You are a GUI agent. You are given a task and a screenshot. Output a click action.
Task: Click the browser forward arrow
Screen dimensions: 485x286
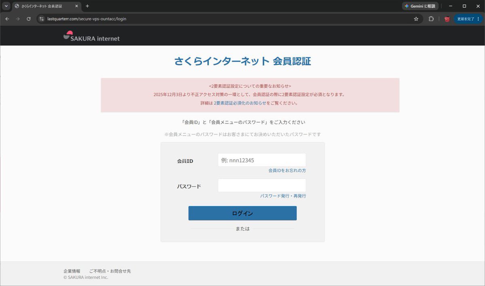point(18,19)
